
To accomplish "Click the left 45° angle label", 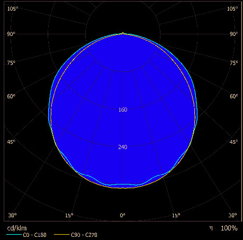I will coord(11,142).
